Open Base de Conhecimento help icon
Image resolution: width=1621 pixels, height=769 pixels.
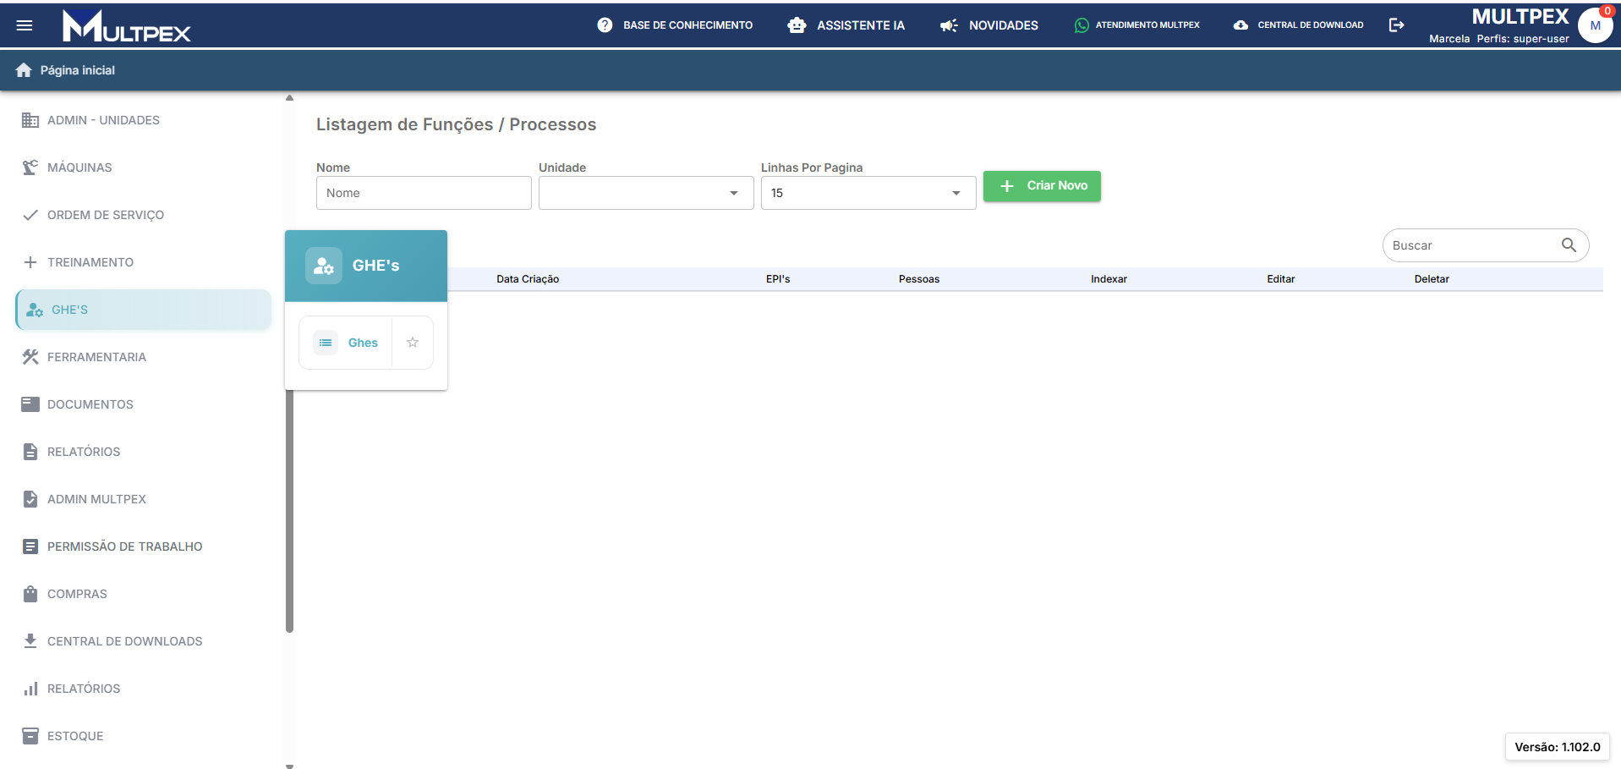point(605,25)
